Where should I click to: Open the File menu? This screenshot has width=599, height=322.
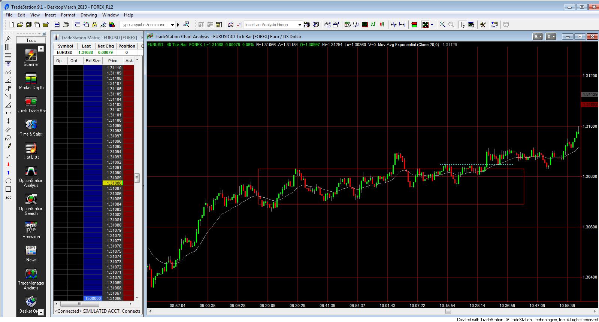[x=9, y=15]
